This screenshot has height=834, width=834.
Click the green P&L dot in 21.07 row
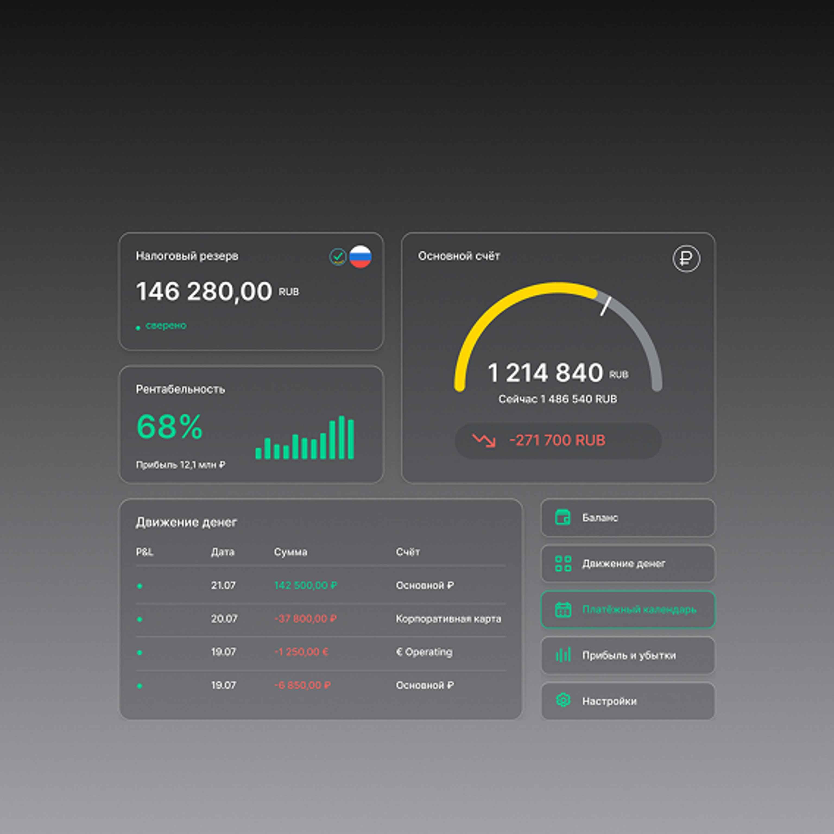coord(140,586)
